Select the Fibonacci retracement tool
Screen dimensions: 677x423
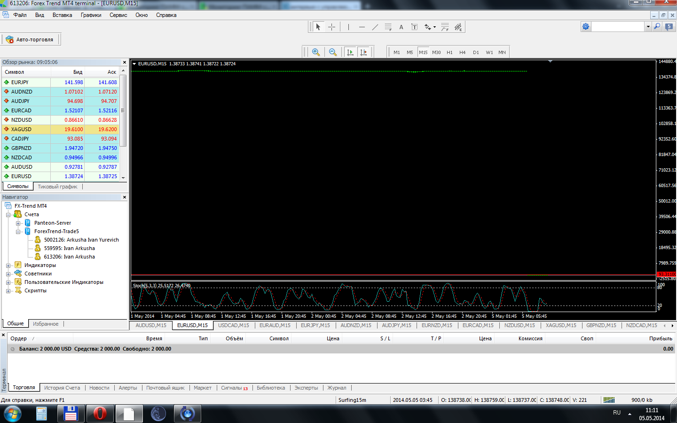coord(388,27)
